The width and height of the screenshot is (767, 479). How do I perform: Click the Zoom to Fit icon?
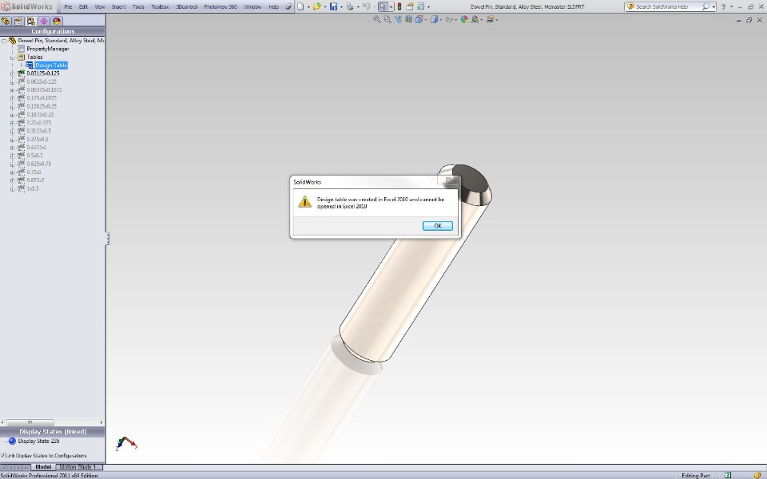pyautogui.click(x=376, y=19)
